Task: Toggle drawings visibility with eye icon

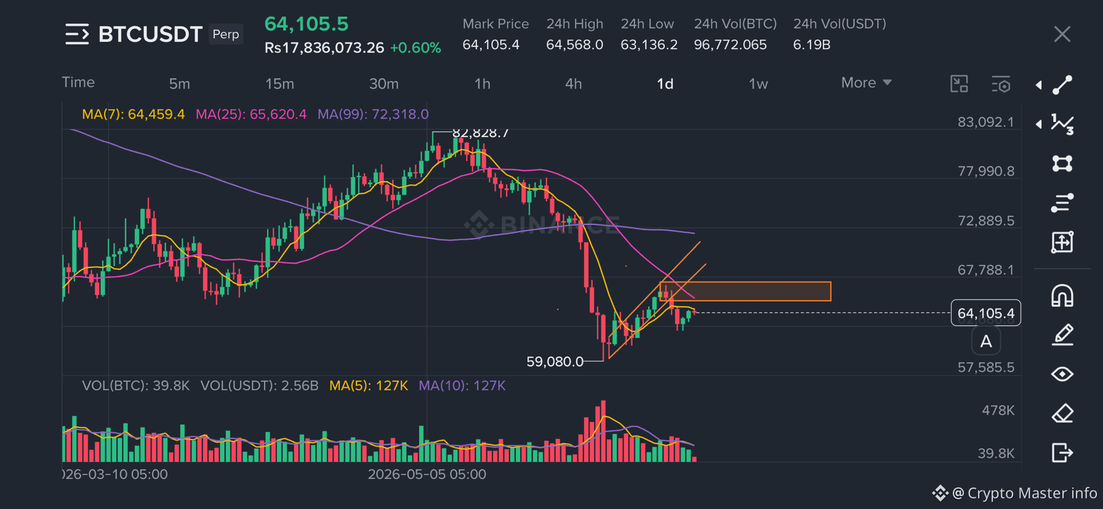Action: [x=1062, y=374]
